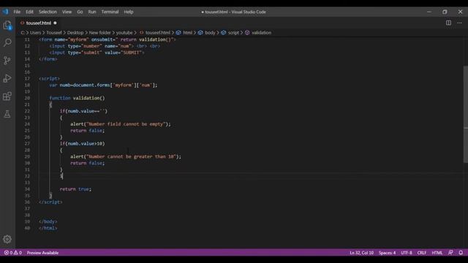Click UTF-8 encoding selector
Image resolution: width=468 pixels, height=263 pixels.
[x=407, y=253]
